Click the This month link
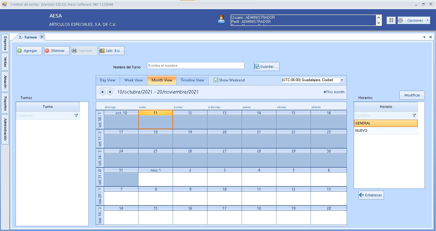The height and width of the screenshot is (231, 436). [334, 92]
